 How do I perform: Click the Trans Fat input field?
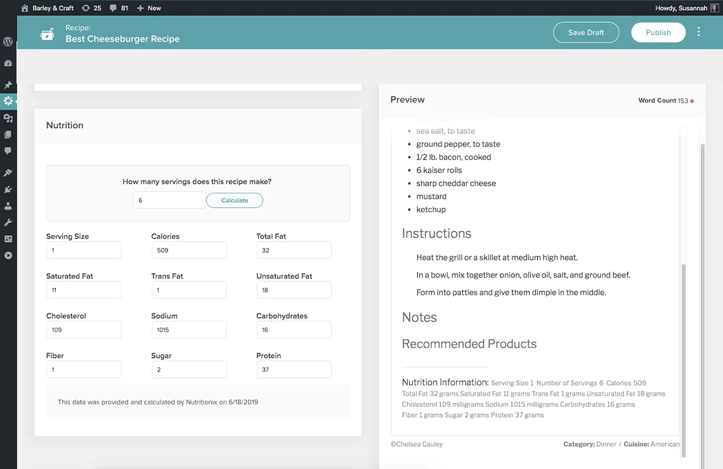click(189, 290)
